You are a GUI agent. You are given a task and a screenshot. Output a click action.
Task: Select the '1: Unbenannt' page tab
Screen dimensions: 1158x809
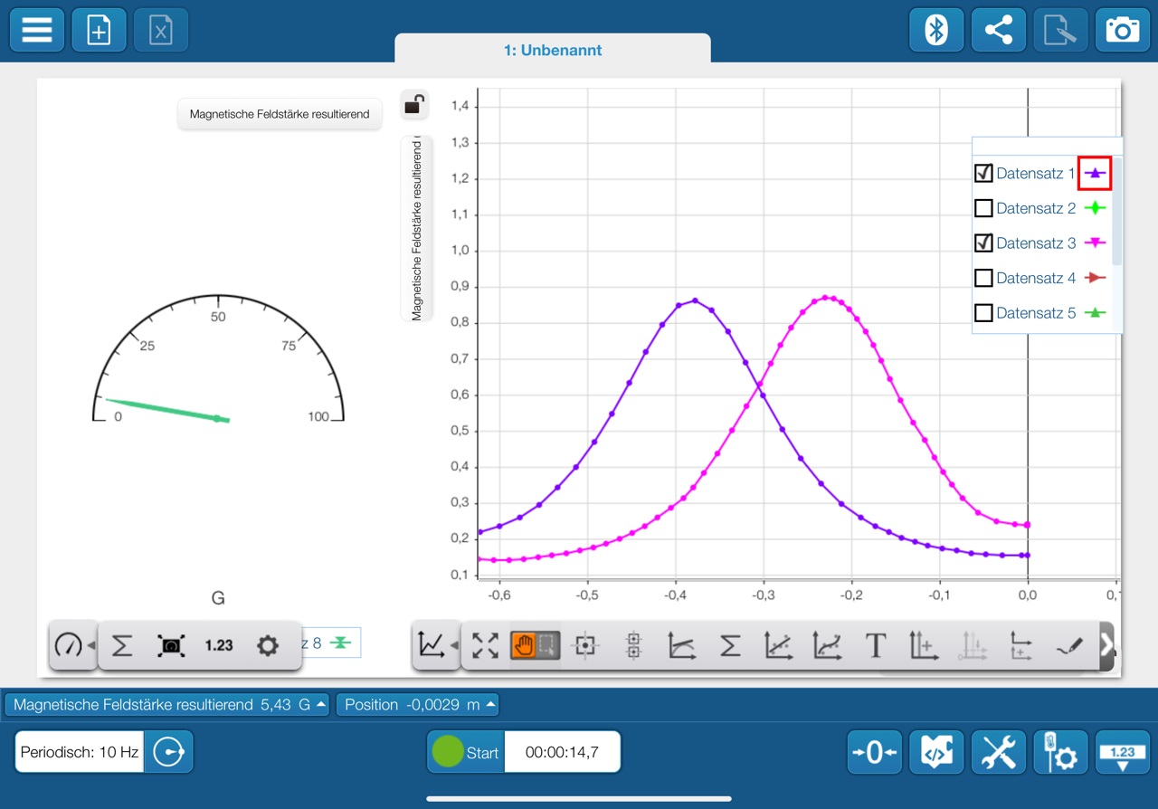(x=553, y=51)
